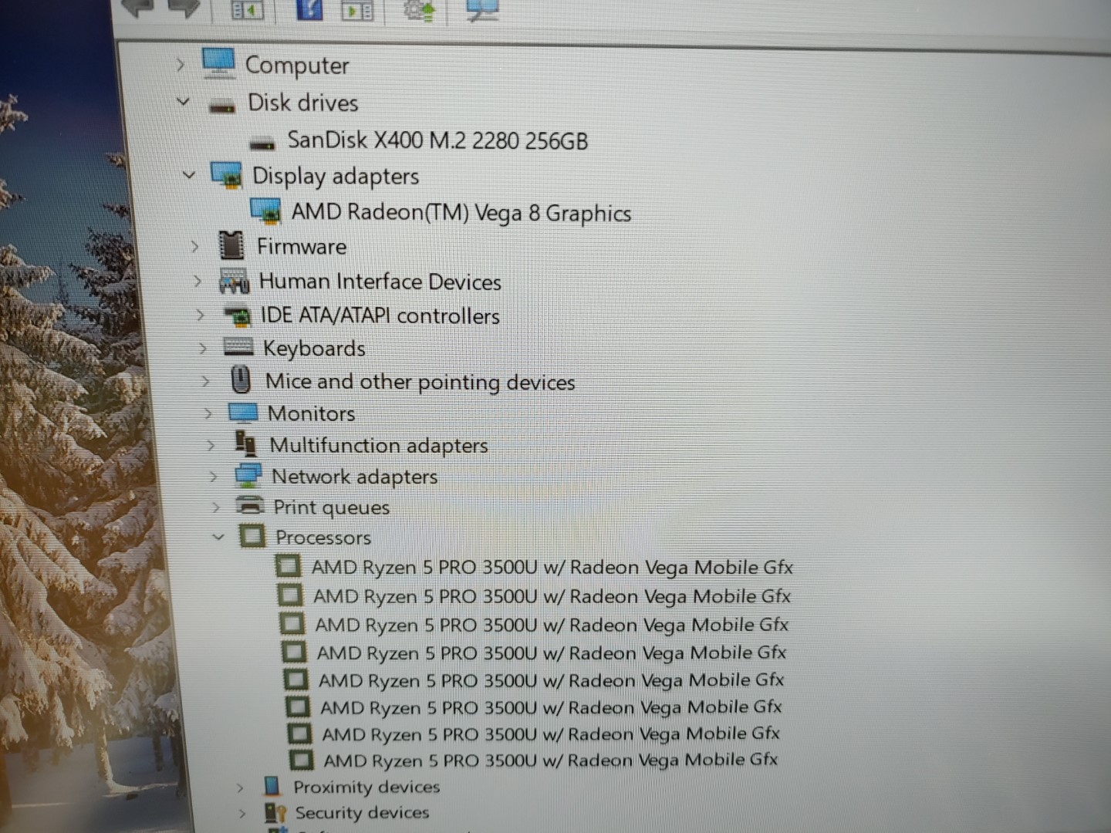Expand the Network adapters node

point(213,477)
